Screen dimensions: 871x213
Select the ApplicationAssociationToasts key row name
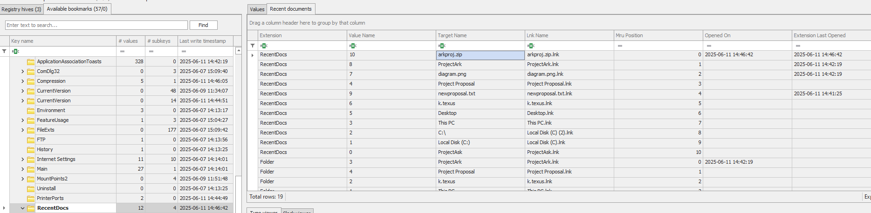pos(69,61)
